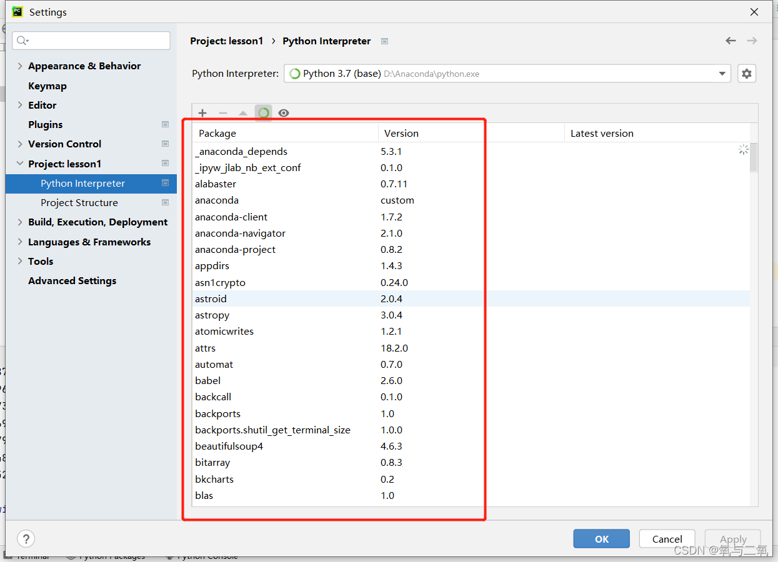Select the _anaconda_depends package row
778x562 pixels.
coord(471,152)
